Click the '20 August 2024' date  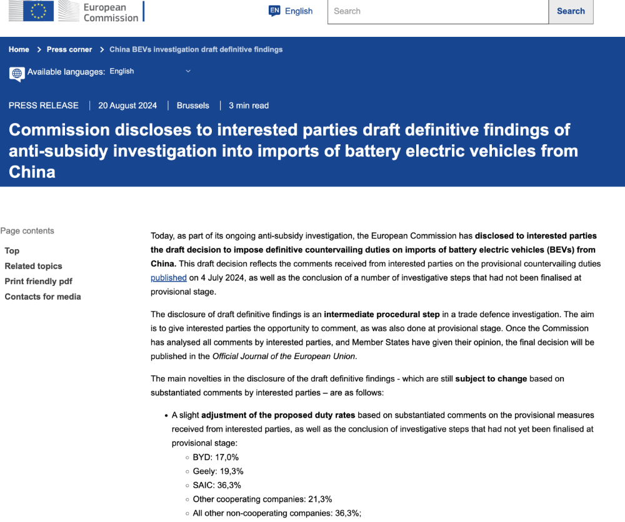(127, 106)
